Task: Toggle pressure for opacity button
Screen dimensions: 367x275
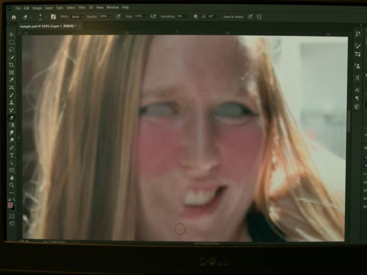Action: pyautogui.click(x=118, y=17)
